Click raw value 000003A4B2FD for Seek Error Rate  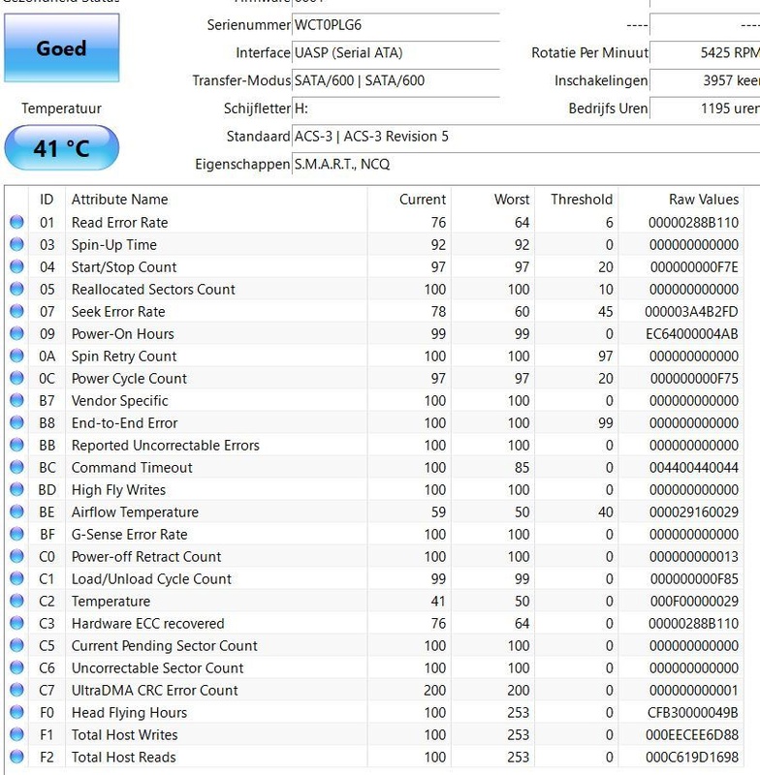[691, 311]
